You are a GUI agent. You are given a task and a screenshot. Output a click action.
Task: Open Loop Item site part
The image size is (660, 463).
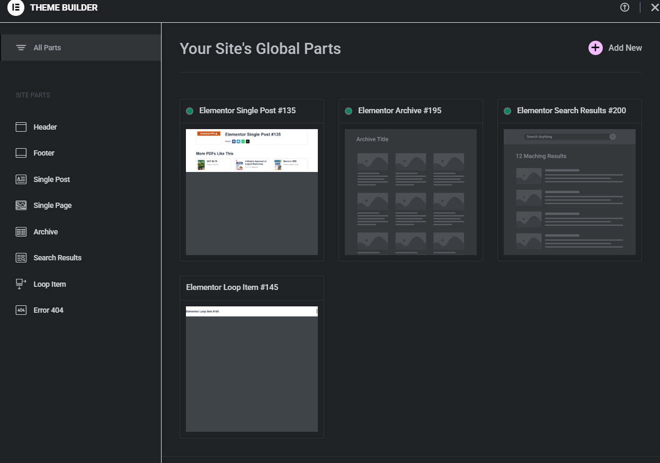[x=50, y=284]
